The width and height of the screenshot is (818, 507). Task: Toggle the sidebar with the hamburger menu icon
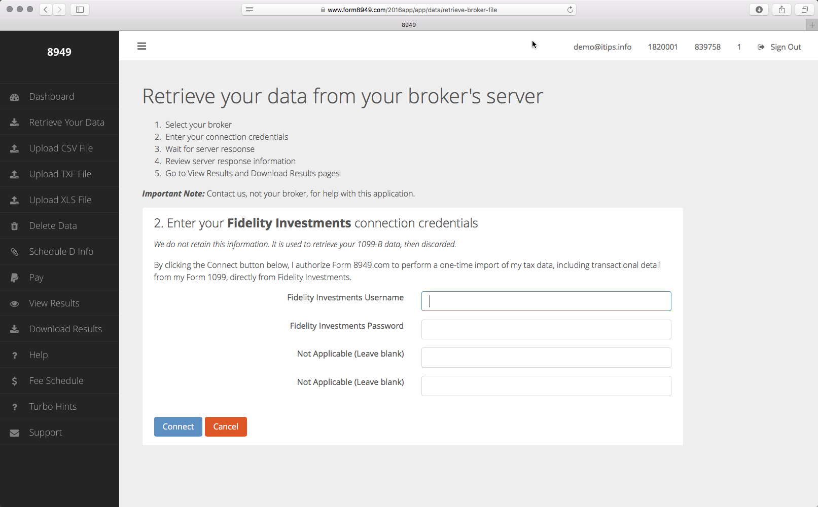tap(141, 46)
